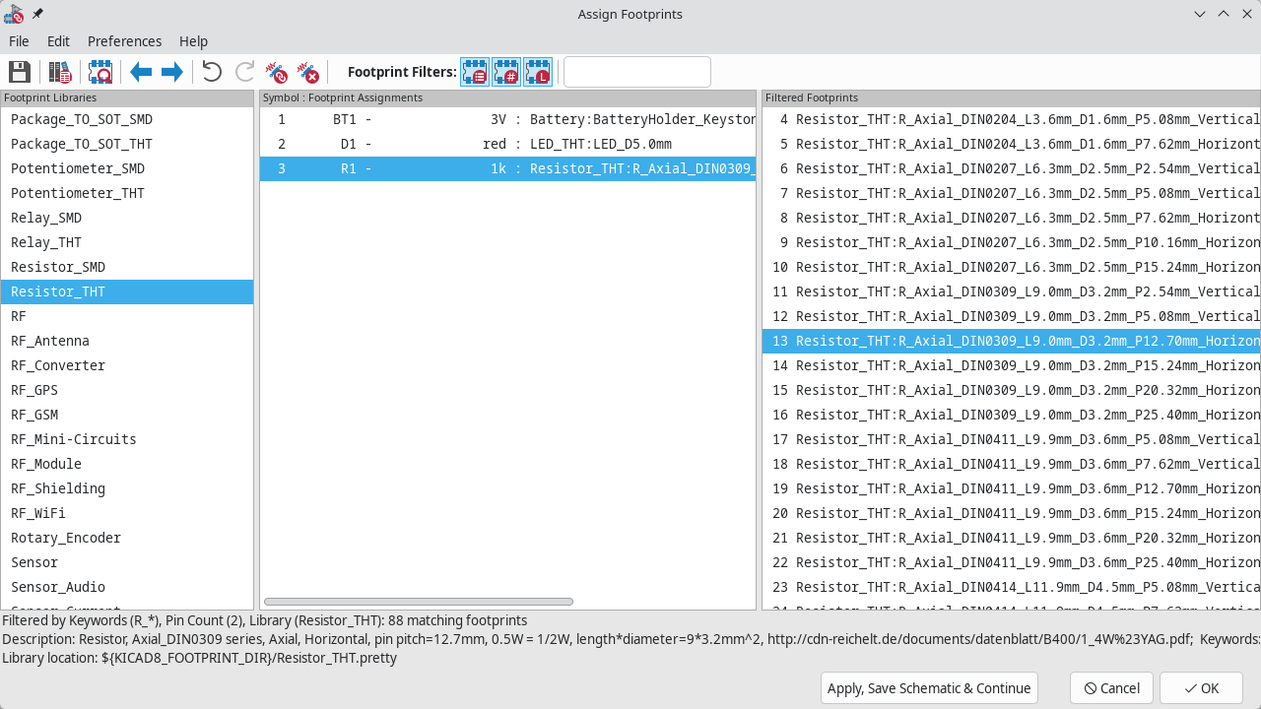Open the footprint library table editor icon

click(59, 71)
